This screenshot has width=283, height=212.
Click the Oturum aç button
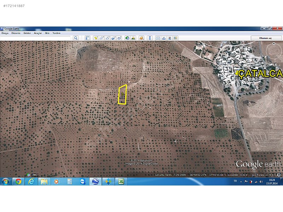point(266,38)
